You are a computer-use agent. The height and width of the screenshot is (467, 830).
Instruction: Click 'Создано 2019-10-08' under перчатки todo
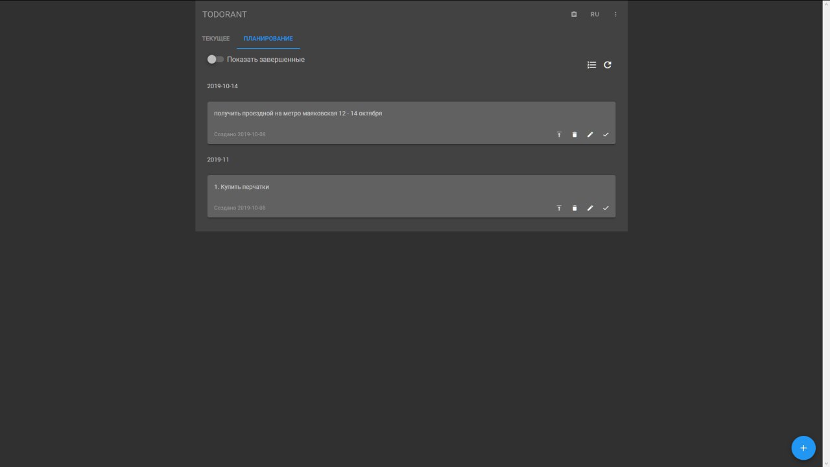click(x=240, y=208)
